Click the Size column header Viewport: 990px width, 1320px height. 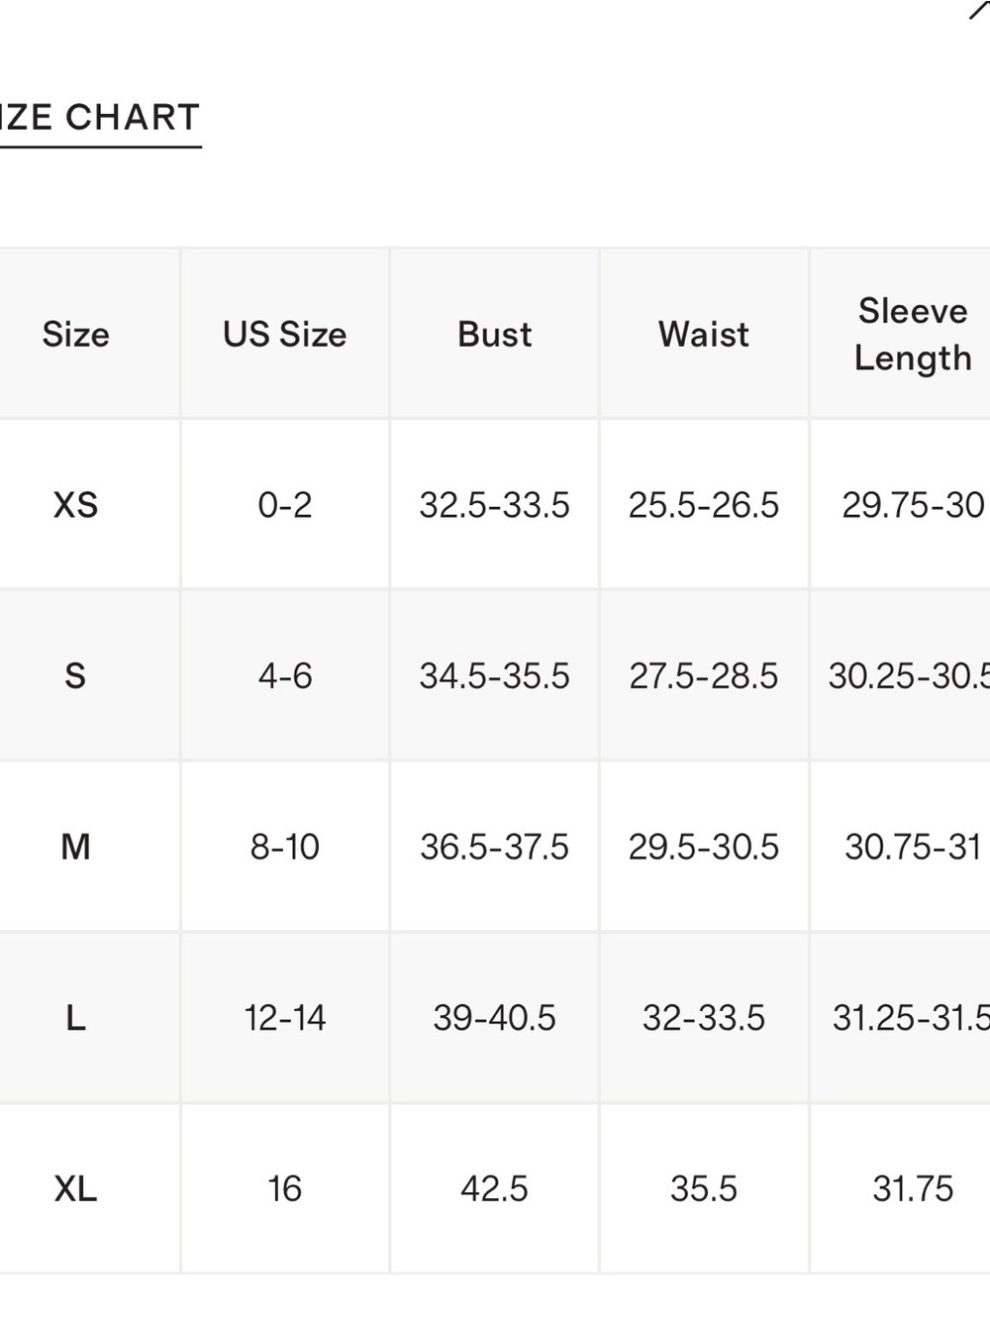tap(75, 335)
